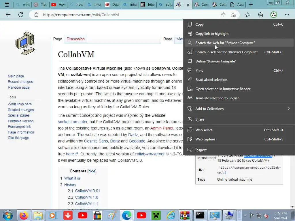
Task: Open a new tab with plus button
Action: pos(251,5)
